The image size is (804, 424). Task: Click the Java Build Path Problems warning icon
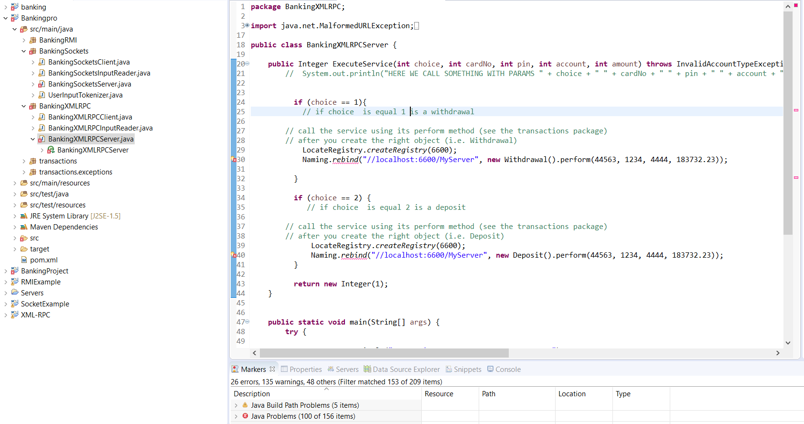(x=245, y=405)
